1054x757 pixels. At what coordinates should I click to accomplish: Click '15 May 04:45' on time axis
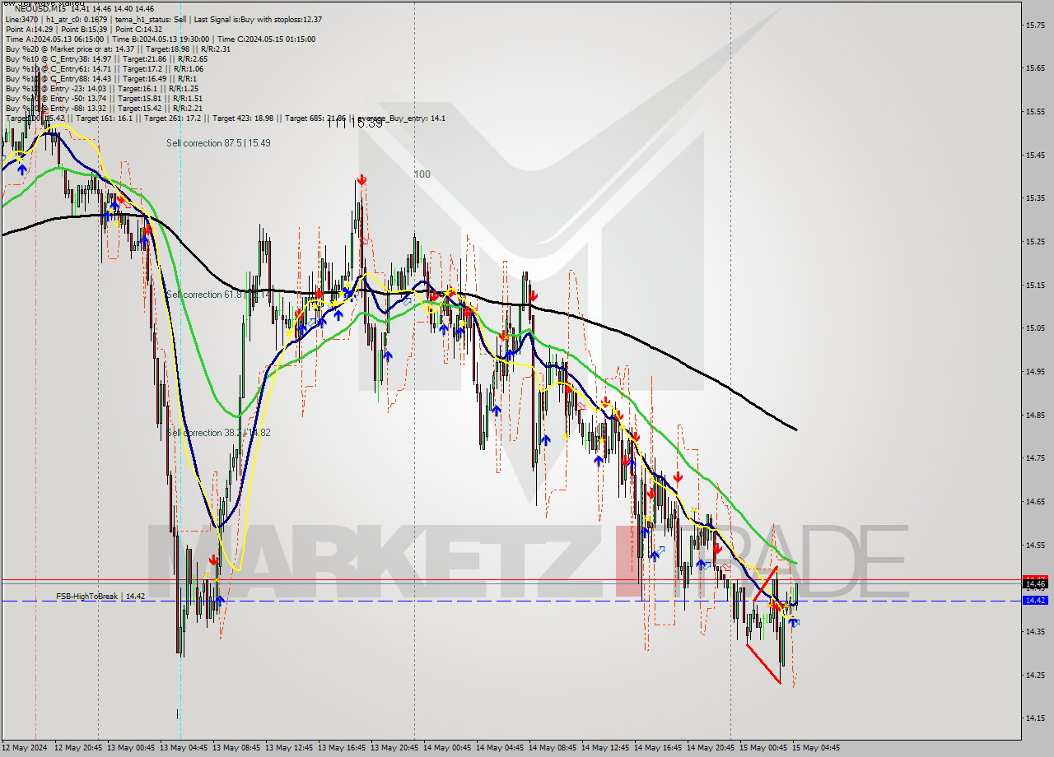pyautogui.click(x=816, y=748)
